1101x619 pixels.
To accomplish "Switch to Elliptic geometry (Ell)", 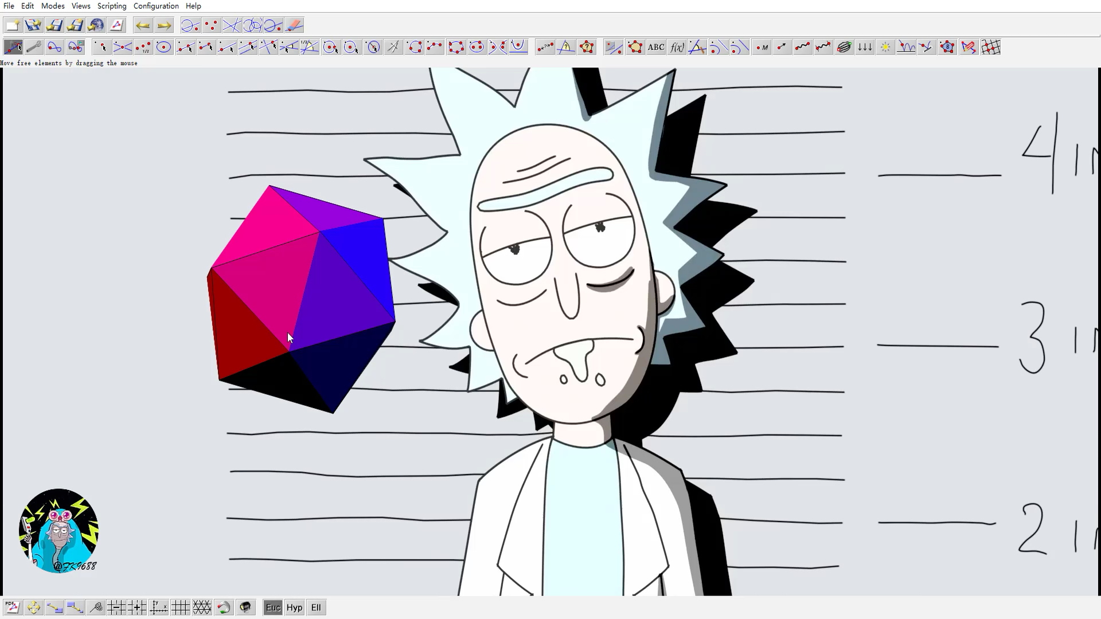I will coord(316,608).
